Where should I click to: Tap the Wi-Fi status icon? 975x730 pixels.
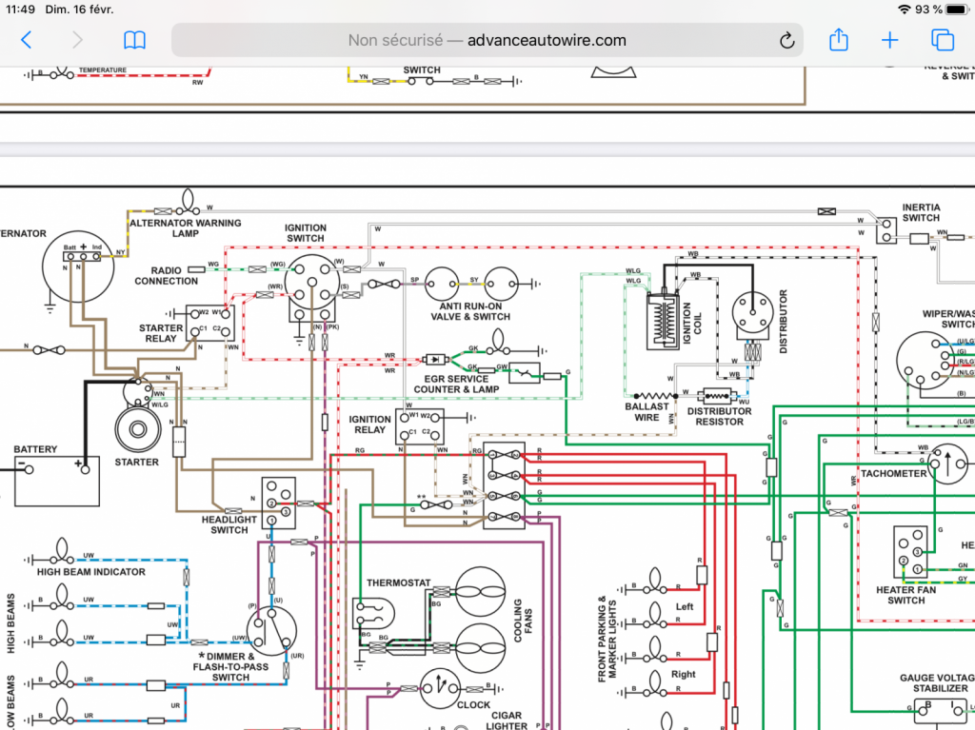pos(905,10)
